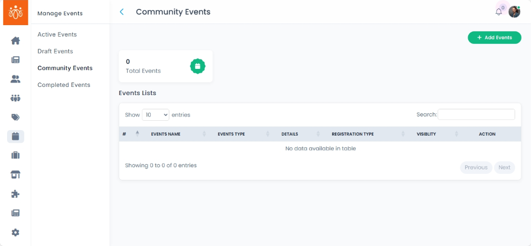The width and height of the screenshot is (531, 246).
Task: Open the entries per page dropdown
Action: coord(156,115)
